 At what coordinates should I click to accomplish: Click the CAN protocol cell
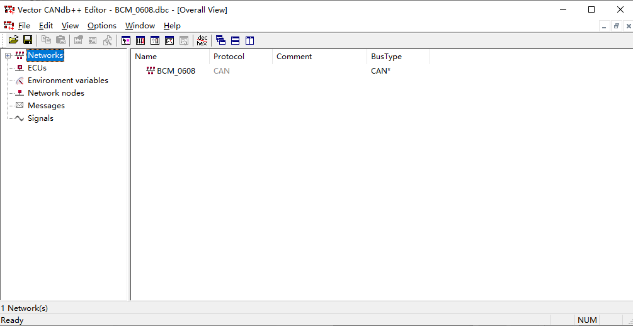222,71
